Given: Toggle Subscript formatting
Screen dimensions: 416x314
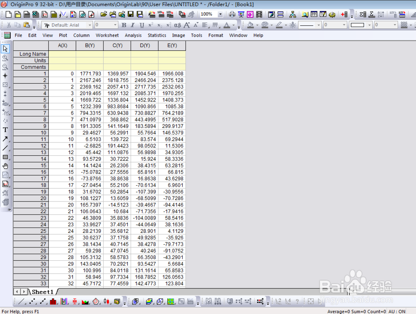Looking at the screenshot, I should [159, 25].
